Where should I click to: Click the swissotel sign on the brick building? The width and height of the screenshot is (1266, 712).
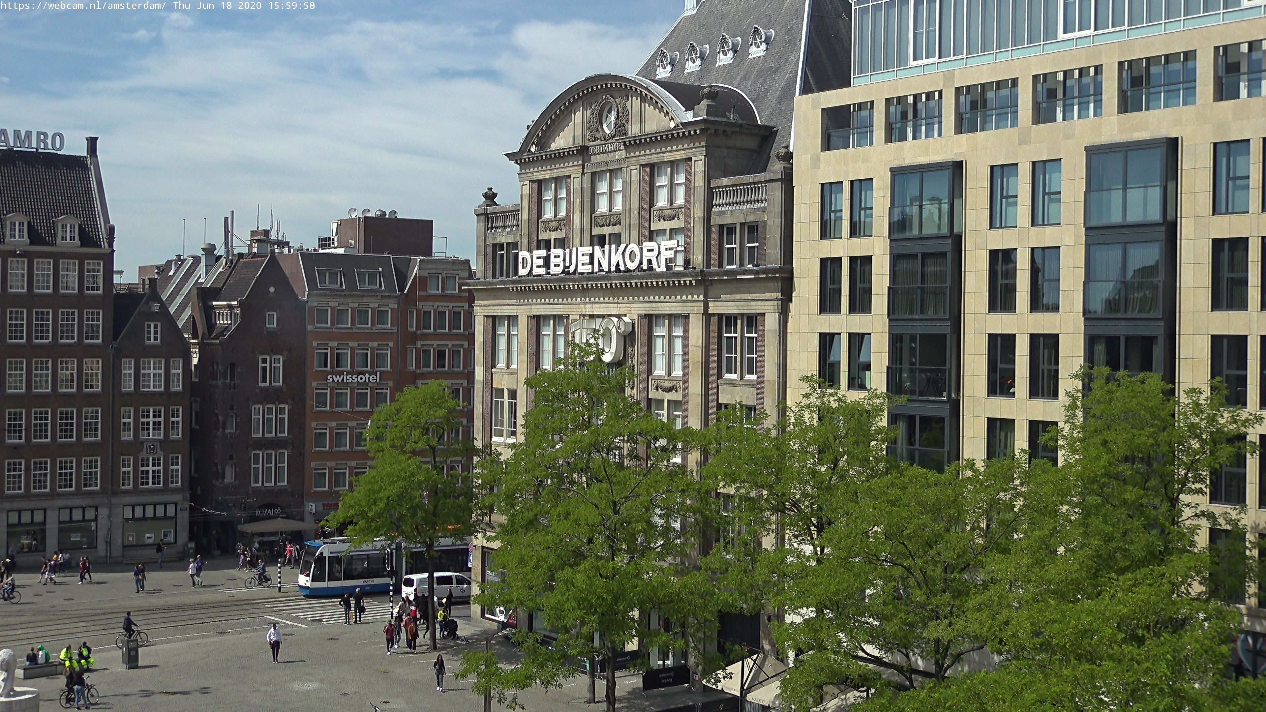click(x=353, y=377)
